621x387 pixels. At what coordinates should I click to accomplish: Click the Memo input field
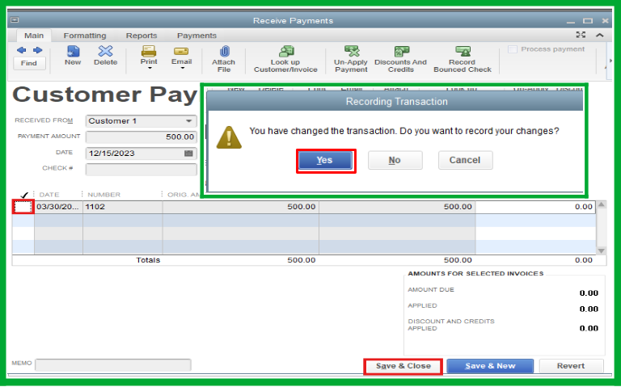(x=113, y=365)
